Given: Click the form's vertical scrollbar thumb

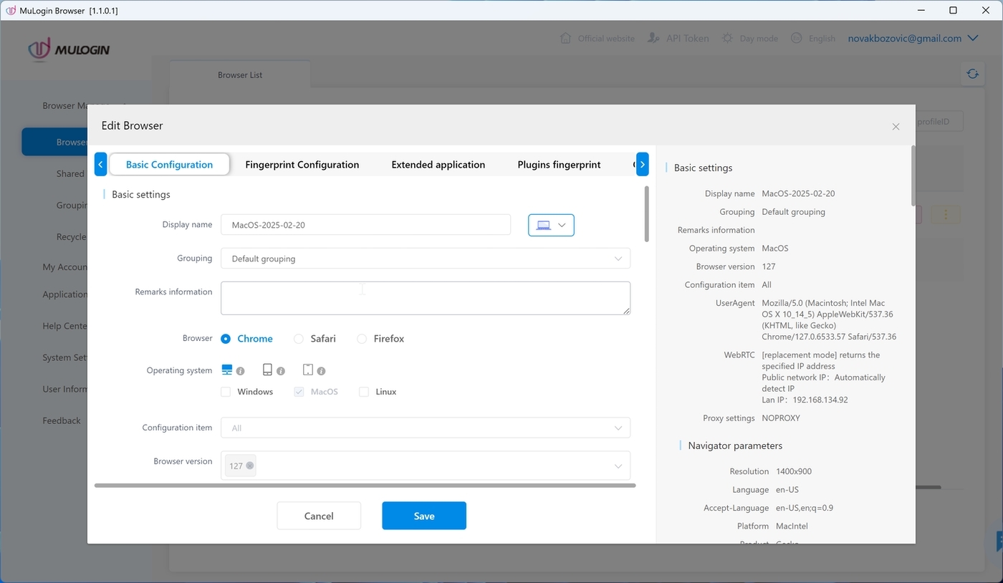Looking at the screenshot, I should tap(647, 214).
